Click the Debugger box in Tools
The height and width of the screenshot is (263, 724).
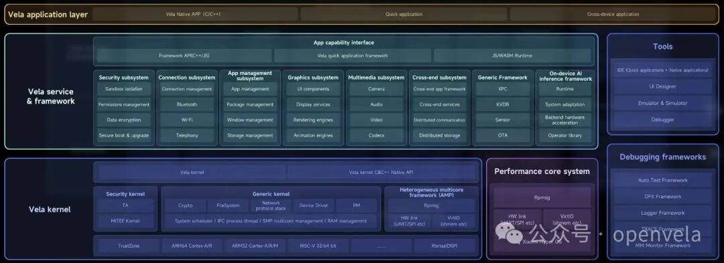pos(662,120)
